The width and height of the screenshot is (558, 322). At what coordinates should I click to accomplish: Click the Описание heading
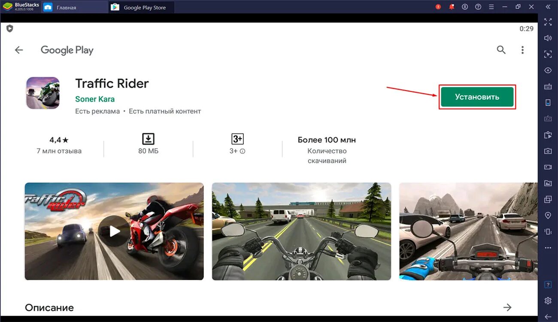tap(49, 308)
